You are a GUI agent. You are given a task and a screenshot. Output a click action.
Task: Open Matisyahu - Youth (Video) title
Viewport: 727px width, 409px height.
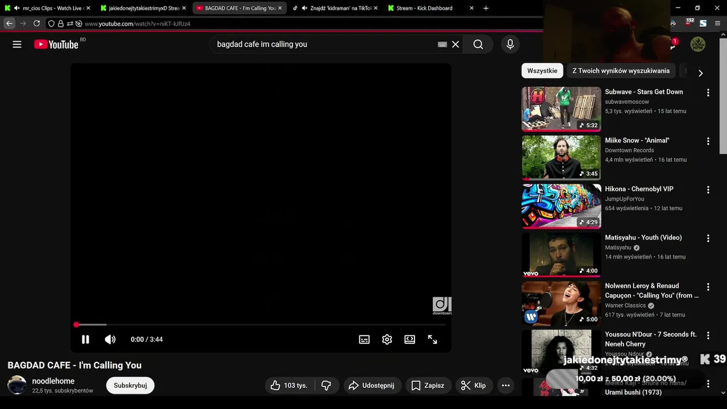[x=643, y=237]
